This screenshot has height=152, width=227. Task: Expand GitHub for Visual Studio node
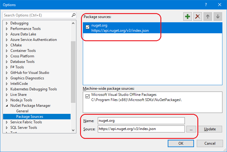point(7,73)
